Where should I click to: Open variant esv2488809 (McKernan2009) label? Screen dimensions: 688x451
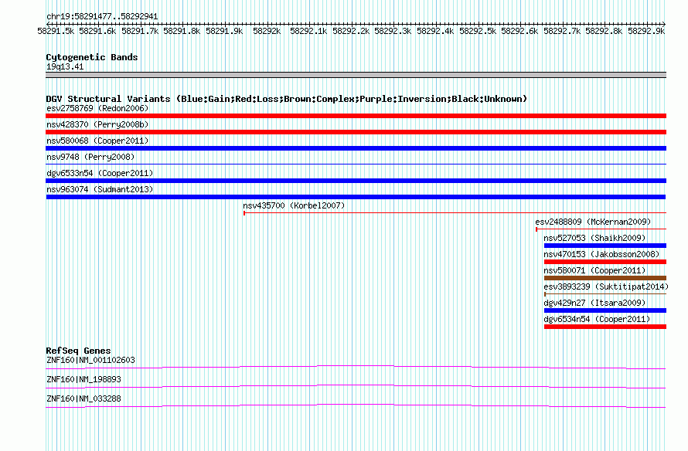click(x=593, y=222)
